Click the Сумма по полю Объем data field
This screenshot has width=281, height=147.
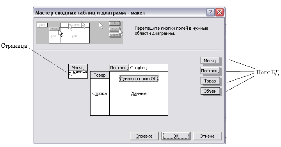coord(139,79)
